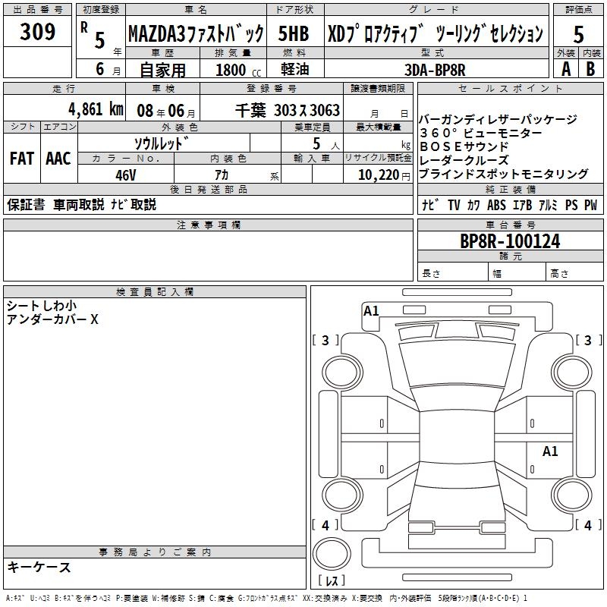Screen dimensions: 607x607
Task: Select the A1 mark on the front bumper
Action: pos(371,310)
